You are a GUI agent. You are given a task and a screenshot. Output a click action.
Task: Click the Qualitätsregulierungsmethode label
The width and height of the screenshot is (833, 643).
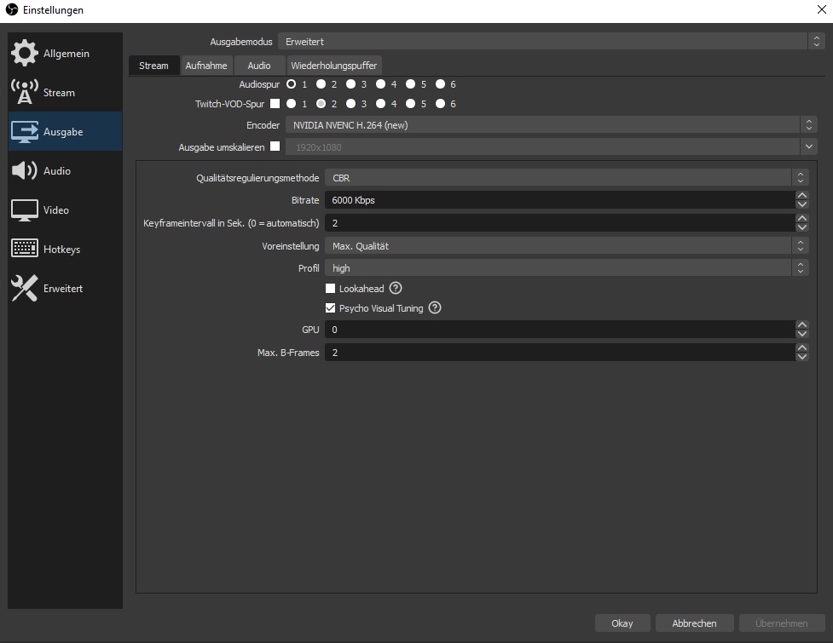tap(257, 178)
